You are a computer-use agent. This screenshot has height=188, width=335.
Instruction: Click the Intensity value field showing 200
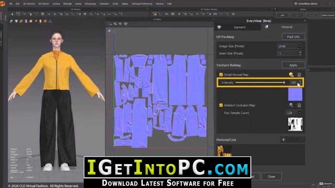pyautogui.click(x=294, y=83)
